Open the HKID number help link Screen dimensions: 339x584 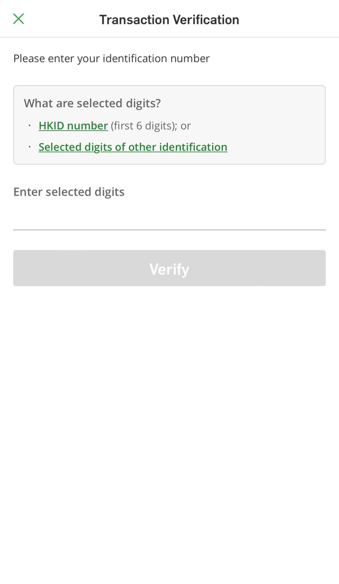(73, 126)
